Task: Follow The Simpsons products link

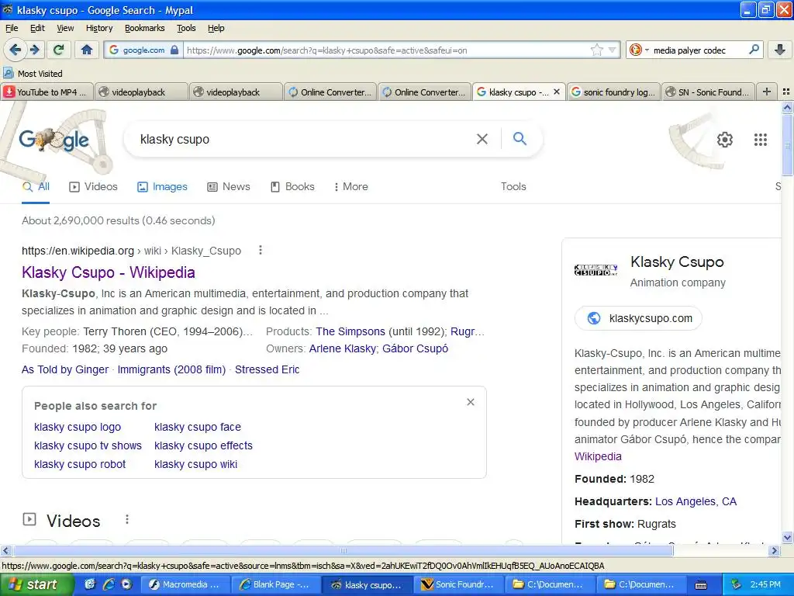Action: (x=350, y=331)
